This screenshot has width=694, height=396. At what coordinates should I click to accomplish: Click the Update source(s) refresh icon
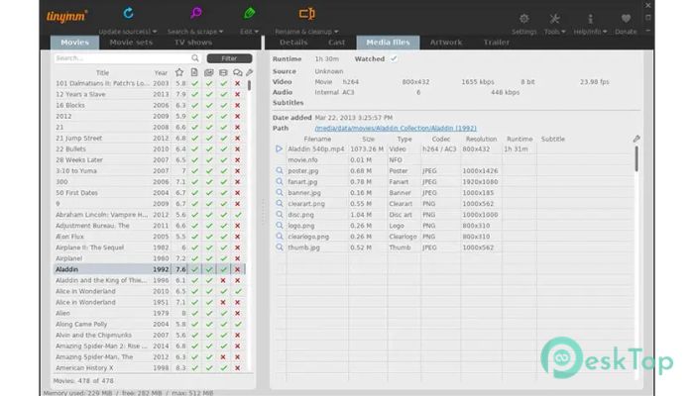128,13
